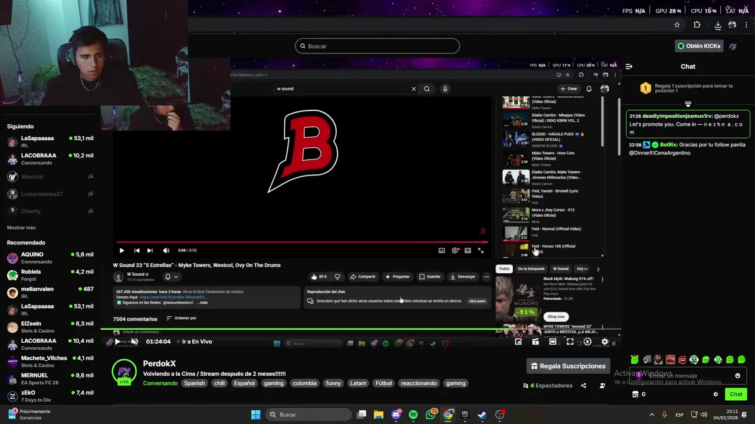Send message with green Chat button
This screenshot has width=755, height=424.
pos(736,394)
